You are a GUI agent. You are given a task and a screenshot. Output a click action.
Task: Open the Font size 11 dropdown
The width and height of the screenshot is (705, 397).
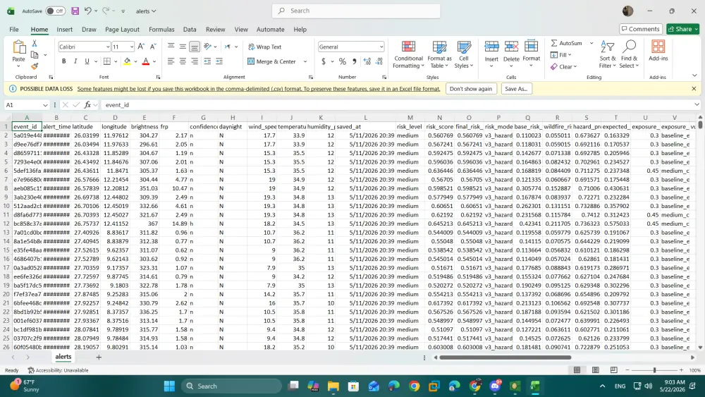point(132,47)
